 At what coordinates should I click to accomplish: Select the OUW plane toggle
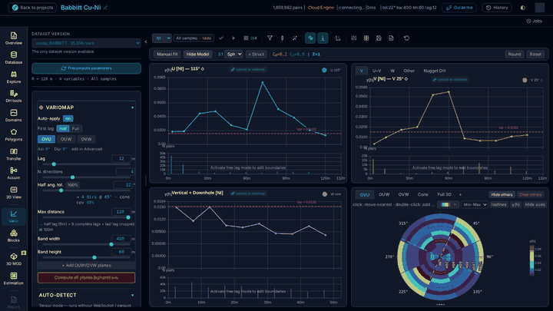click(66, 139)
